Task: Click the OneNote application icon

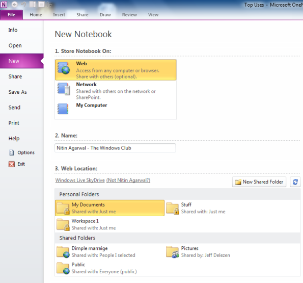Action: point(4,4)
